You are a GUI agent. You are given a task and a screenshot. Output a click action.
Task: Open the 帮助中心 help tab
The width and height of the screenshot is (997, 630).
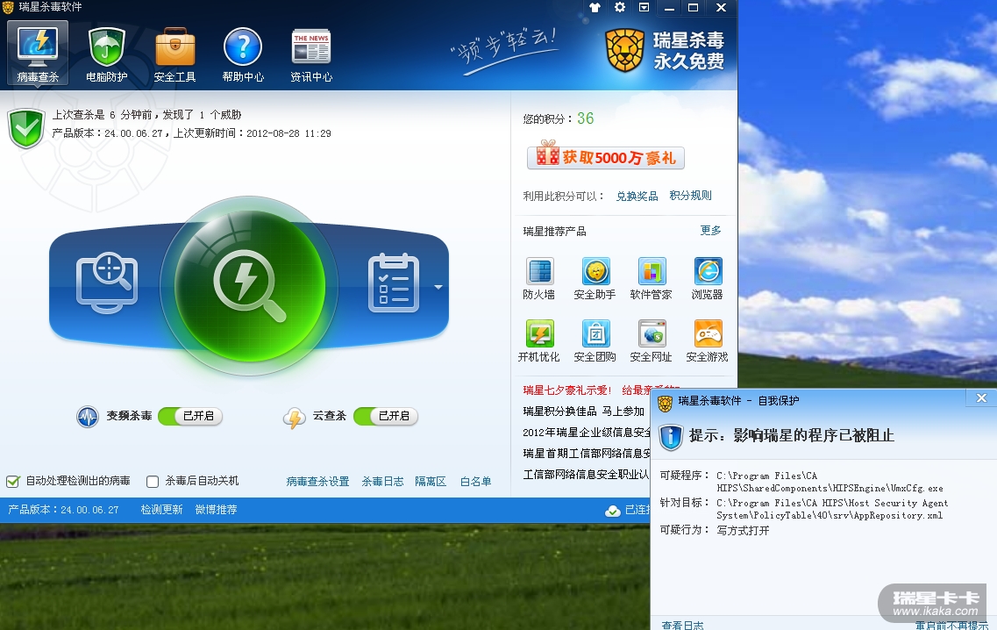[243, 54]
